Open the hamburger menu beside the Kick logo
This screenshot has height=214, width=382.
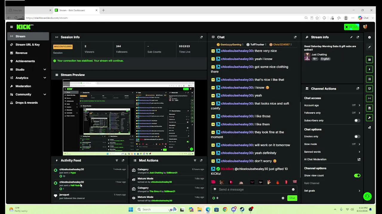click(11, 27)
